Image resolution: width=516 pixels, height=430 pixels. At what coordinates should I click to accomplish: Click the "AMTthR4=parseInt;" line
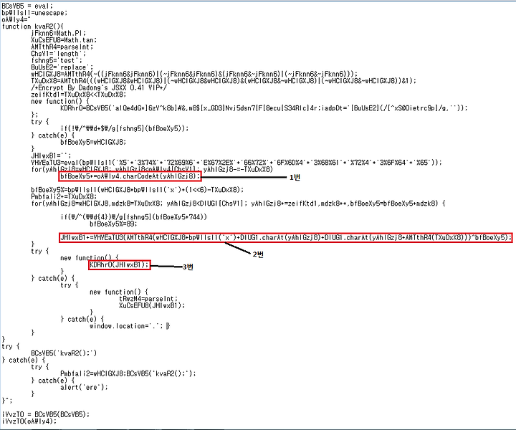[x=62, y=47]
